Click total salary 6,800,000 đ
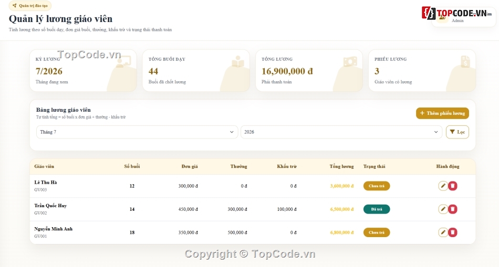Viewport: 499px width, 267px height. coord(342,232)
